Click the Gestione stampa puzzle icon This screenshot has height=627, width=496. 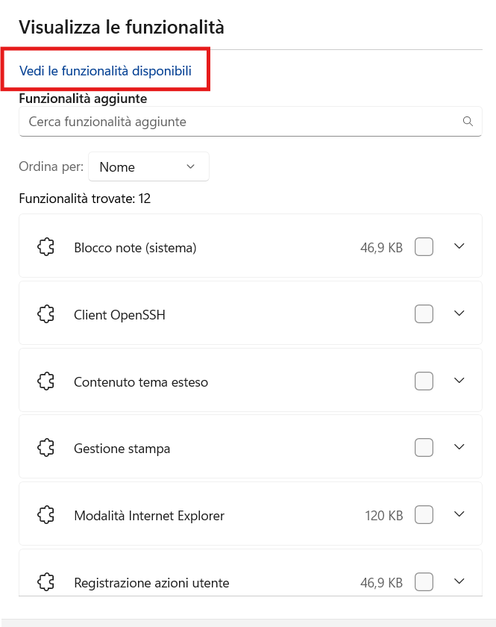point(45,448)
